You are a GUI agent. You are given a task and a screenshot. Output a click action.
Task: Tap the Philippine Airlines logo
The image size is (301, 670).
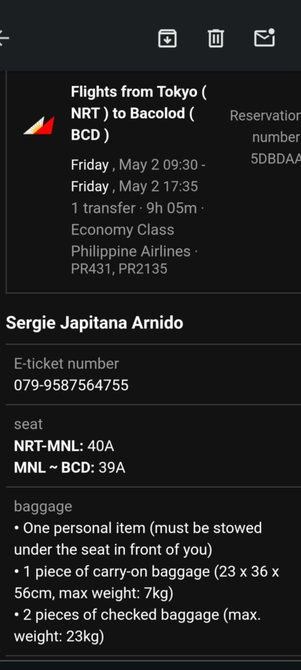[39, 125]
